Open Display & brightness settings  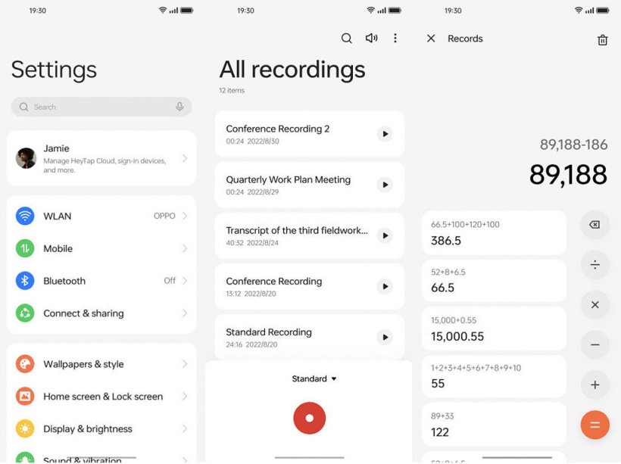point(101,428)
